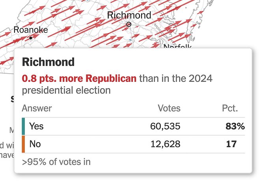Click the teal Yes color swatch
This screenshot has height=185, width=272.
pos(23,126)
